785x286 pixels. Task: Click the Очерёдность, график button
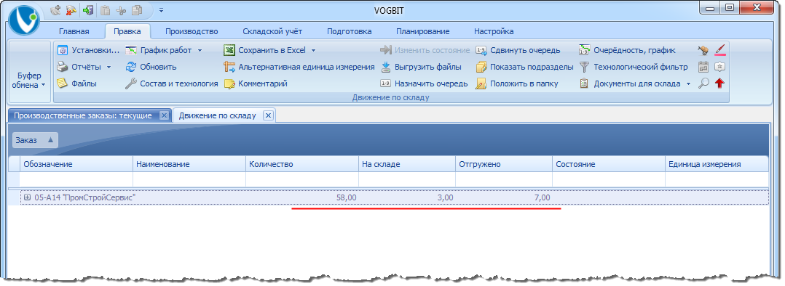(x=627, y=50)
